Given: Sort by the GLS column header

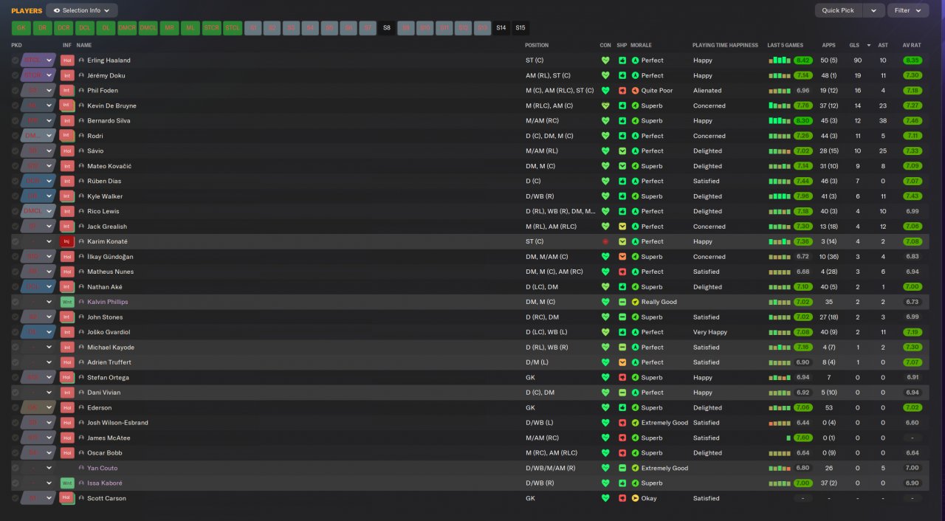Looking at the screenshot, I should 855,45.
